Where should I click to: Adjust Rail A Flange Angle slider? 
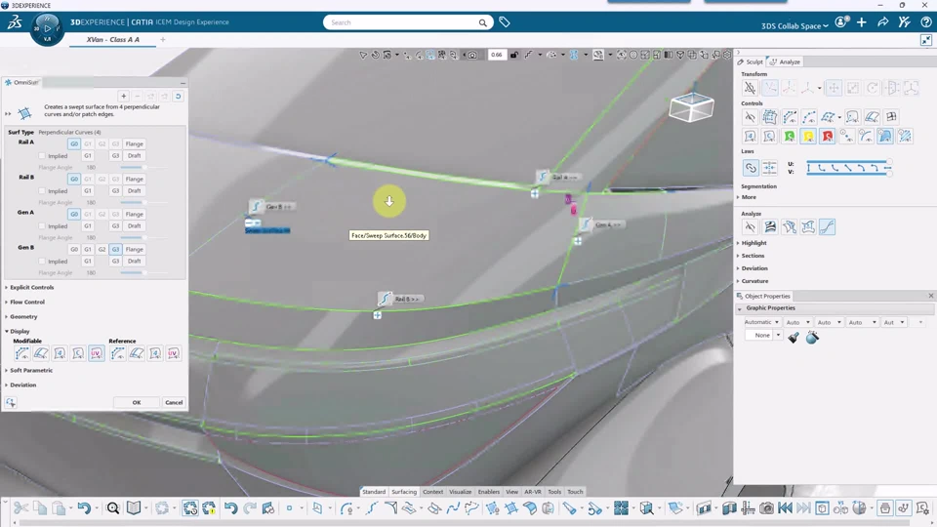[143, 167]
